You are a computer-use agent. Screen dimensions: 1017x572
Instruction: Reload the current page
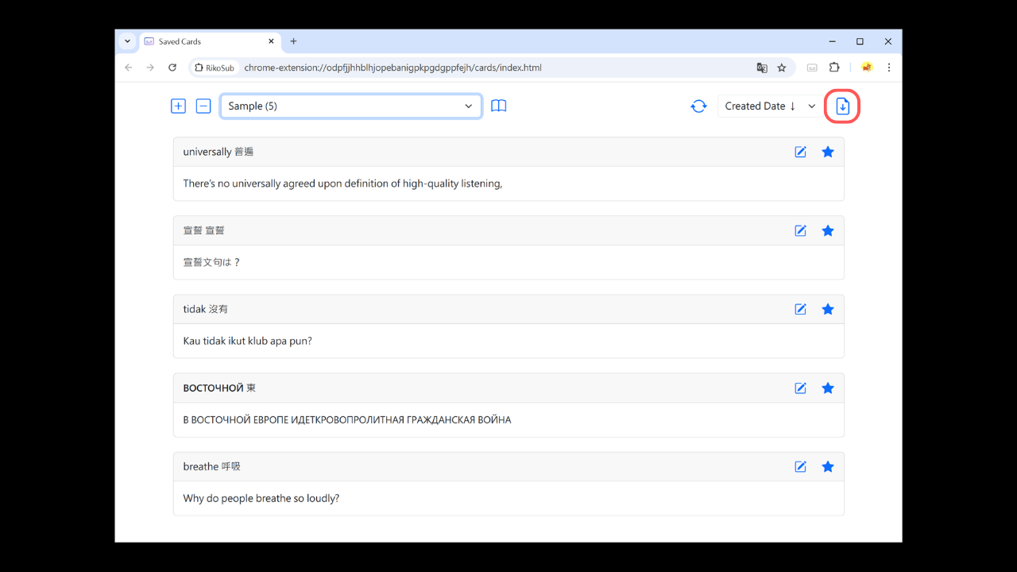click(x=172, y=68)
